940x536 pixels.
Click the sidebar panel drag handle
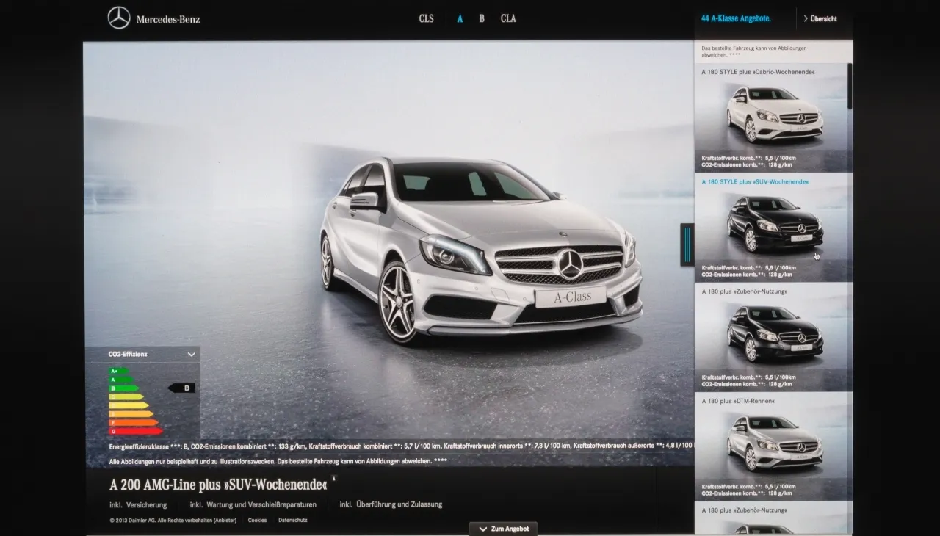tap(687, 245)
